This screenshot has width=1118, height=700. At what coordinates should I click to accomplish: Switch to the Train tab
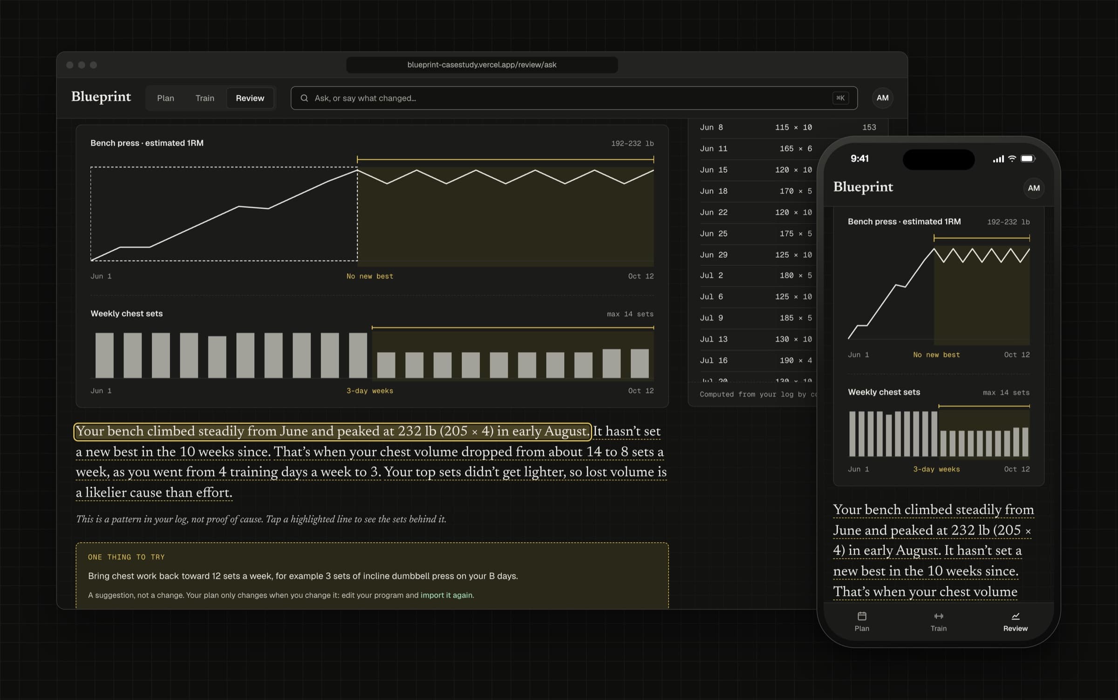[205, 98]
